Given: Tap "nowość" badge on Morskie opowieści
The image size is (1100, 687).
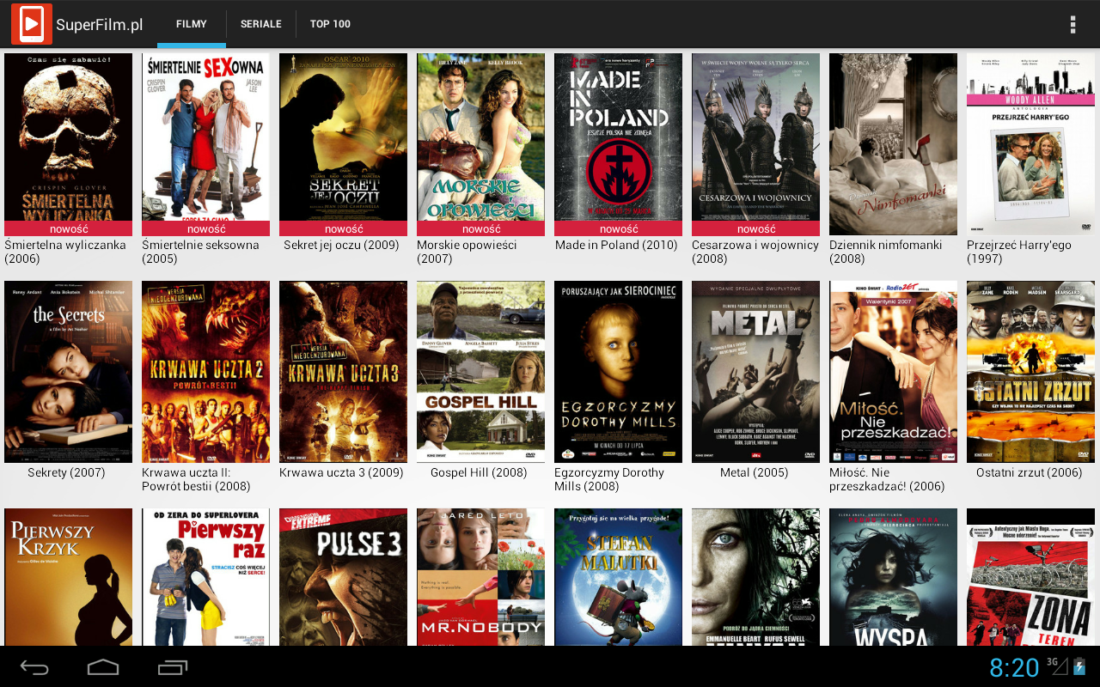Looking at the screenshot, I should click(481, 228).
